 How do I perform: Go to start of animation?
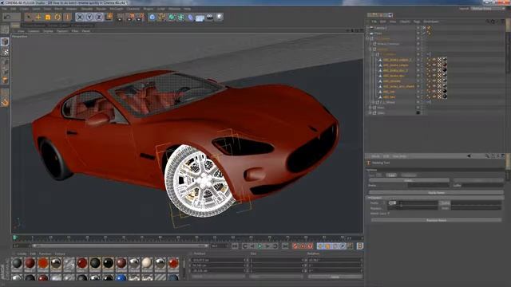click(235, 246)
